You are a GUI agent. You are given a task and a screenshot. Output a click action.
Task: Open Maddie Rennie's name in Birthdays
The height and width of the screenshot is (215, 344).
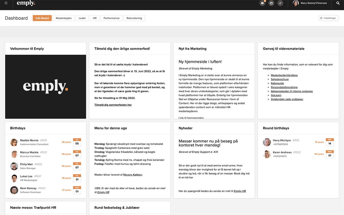pos(29,140)
